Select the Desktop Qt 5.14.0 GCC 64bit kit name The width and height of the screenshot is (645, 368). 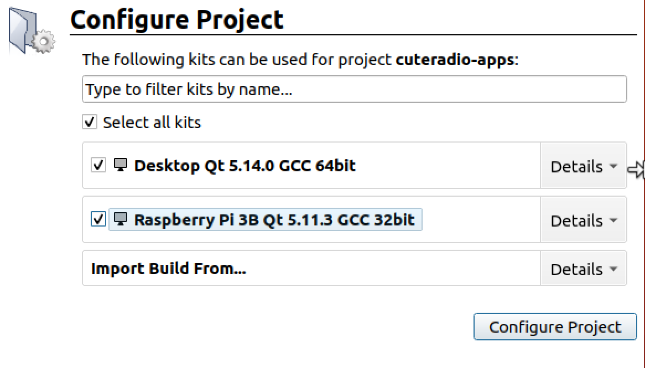click(x=245, y=165)
